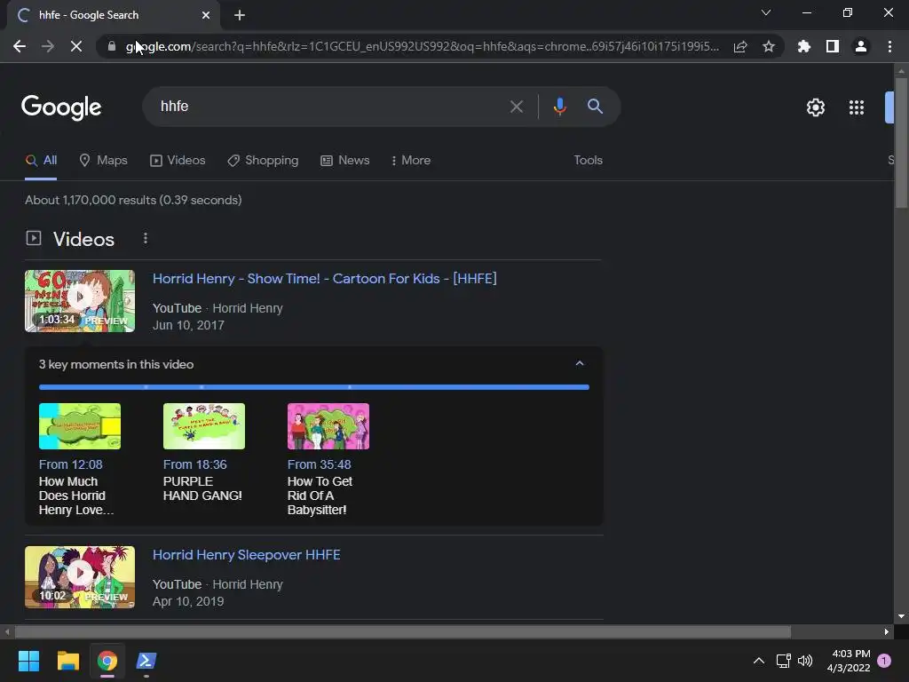
Task: Click the 'About 1,170,000 results' text
Action: (133, 200)
